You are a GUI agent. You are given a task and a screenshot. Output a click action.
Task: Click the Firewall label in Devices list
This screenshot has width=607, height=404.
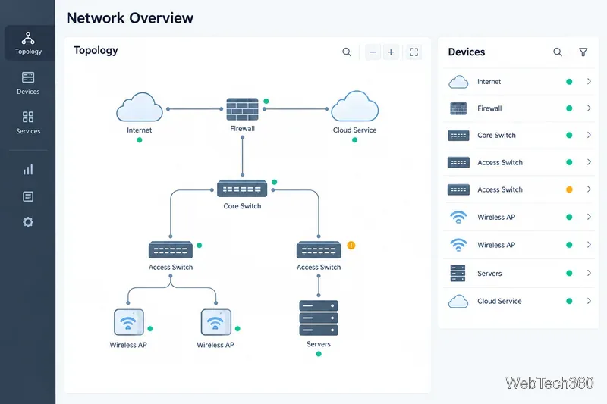pos(489,108)
